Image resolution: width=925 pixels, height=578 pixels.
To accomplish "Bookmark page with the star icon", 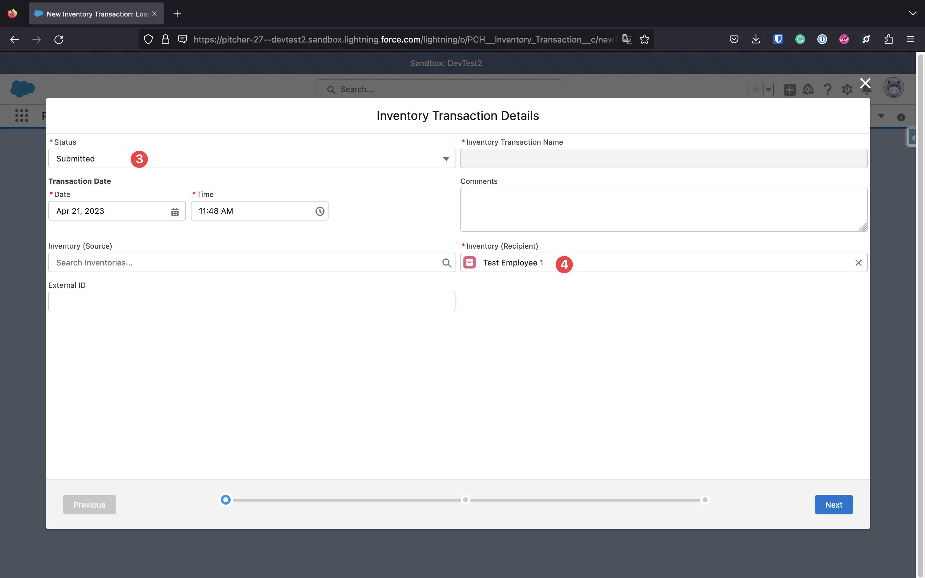I will pos(645,39).
